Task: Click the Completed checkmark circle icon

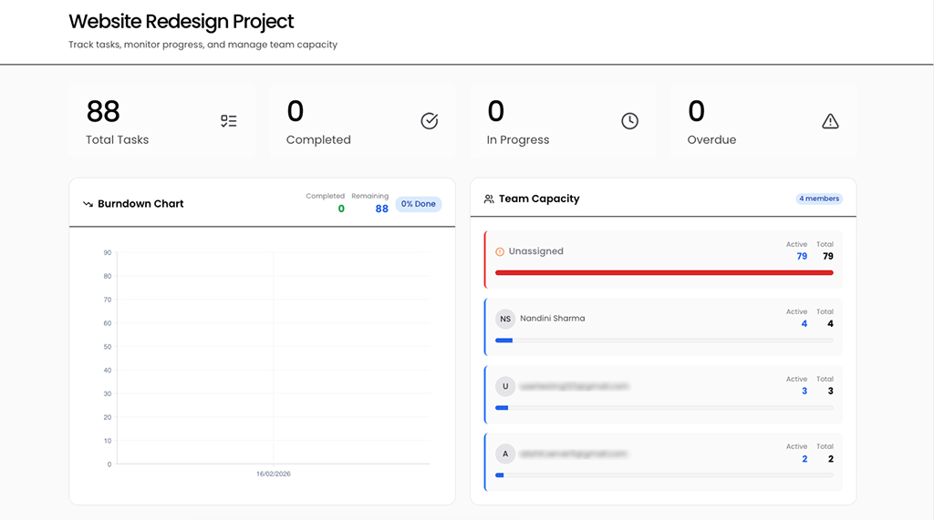Action: point(430,121)
